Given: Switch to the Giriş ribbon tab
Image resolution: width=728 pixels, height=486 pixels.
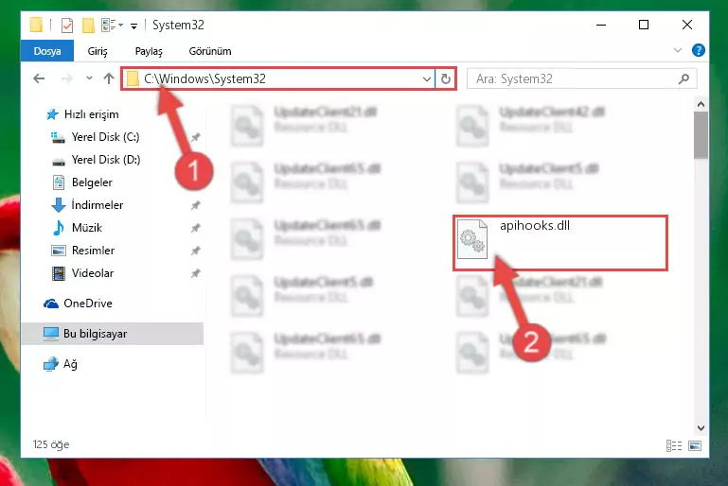Looking at the screenshot, I should [98, 51].
